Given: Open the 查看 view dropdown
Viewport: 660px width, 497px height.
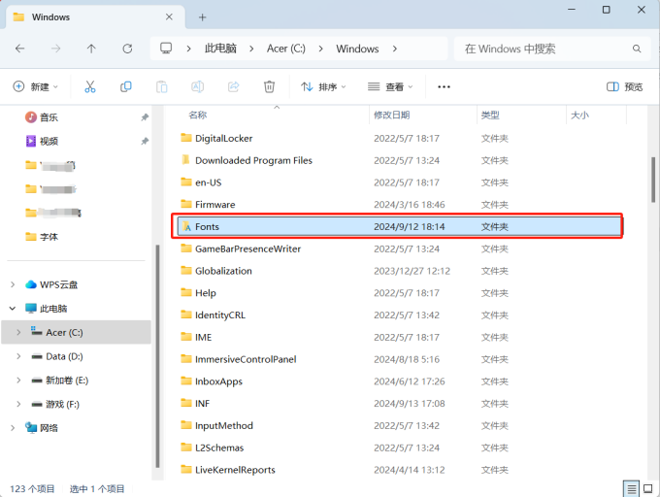Looking at the screenshot, I should point(390,86).
